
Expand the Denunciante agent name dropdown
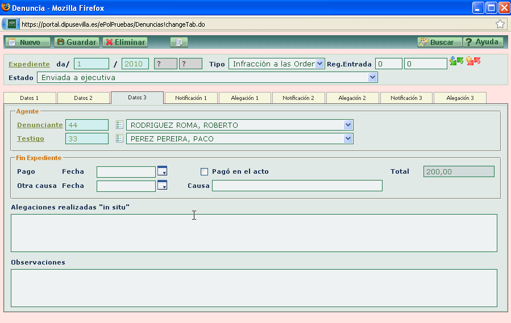point(348,125)
